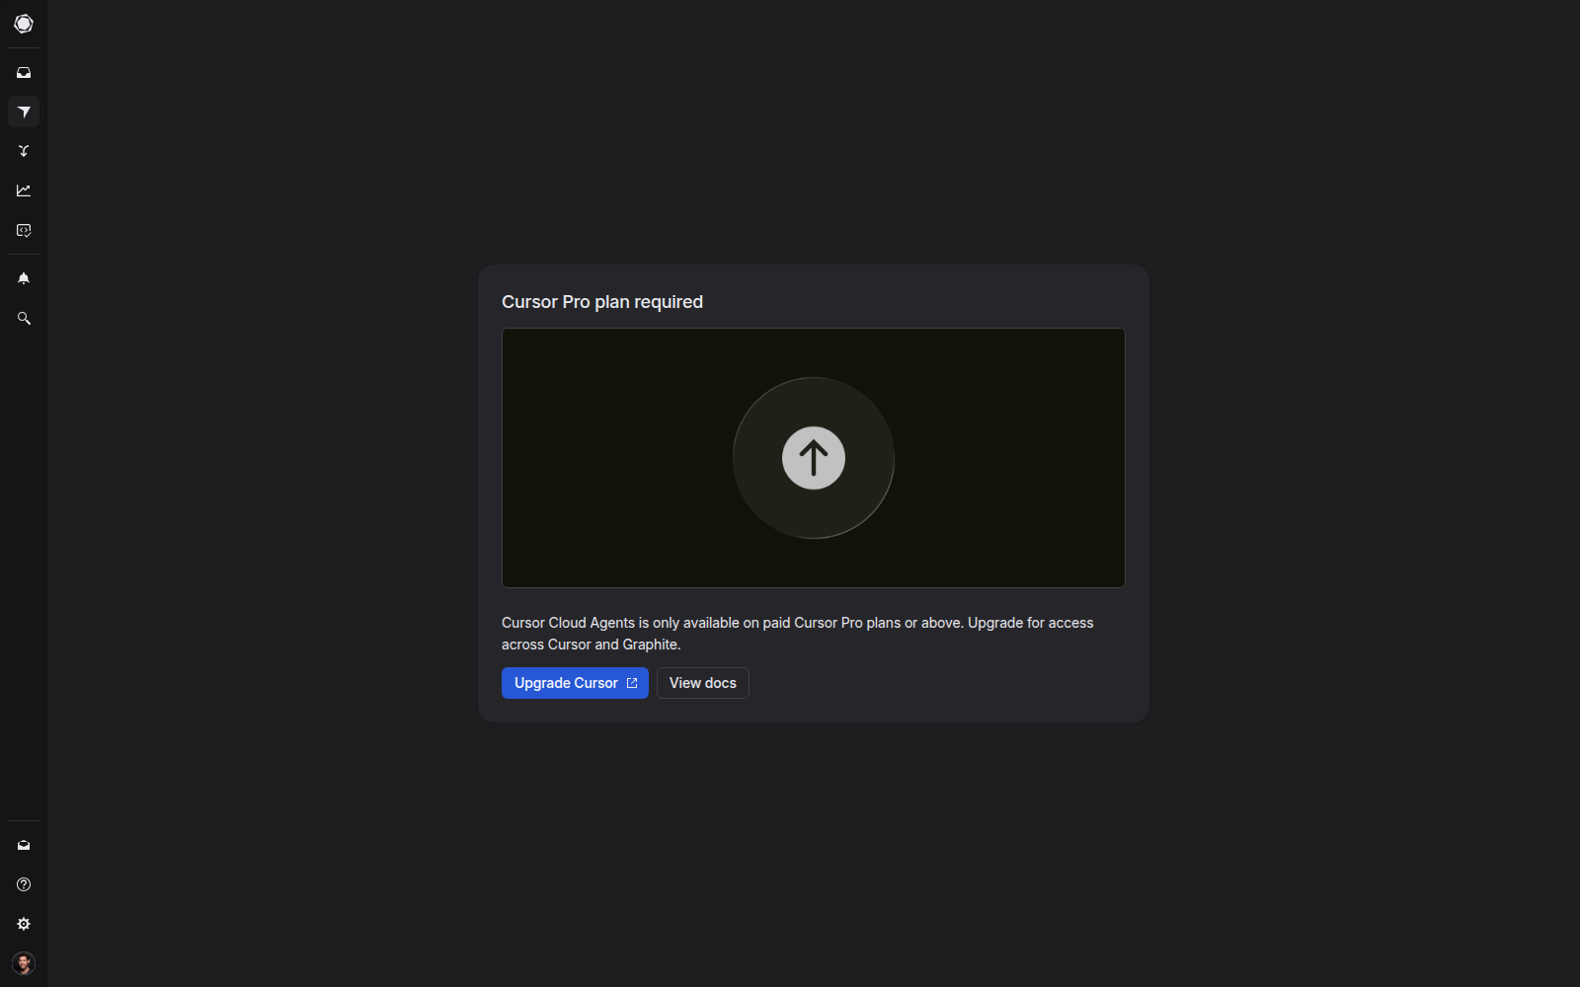Open user profile avatar
Image resolution: width=1580 pixels, height=987 pixels.
pyautogui.click(x=24, y=963)
